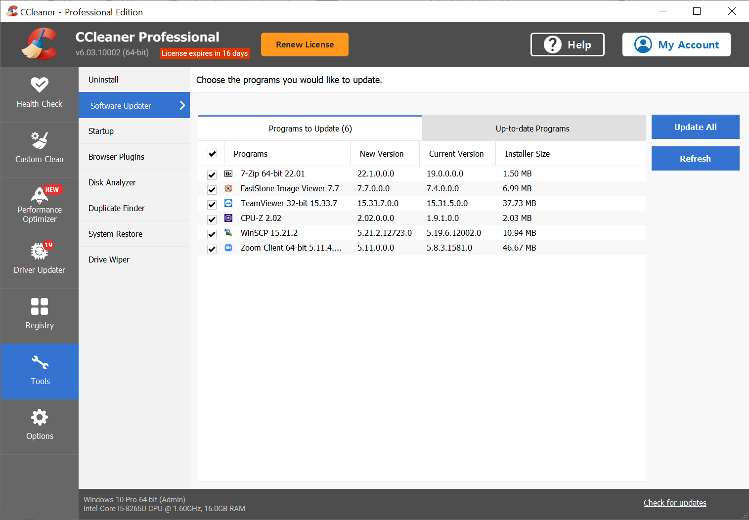Switch to the Up-to-date Programs tab
This screenshot has width=749, height=520.
pyautogui.click(x=532, y=128)
